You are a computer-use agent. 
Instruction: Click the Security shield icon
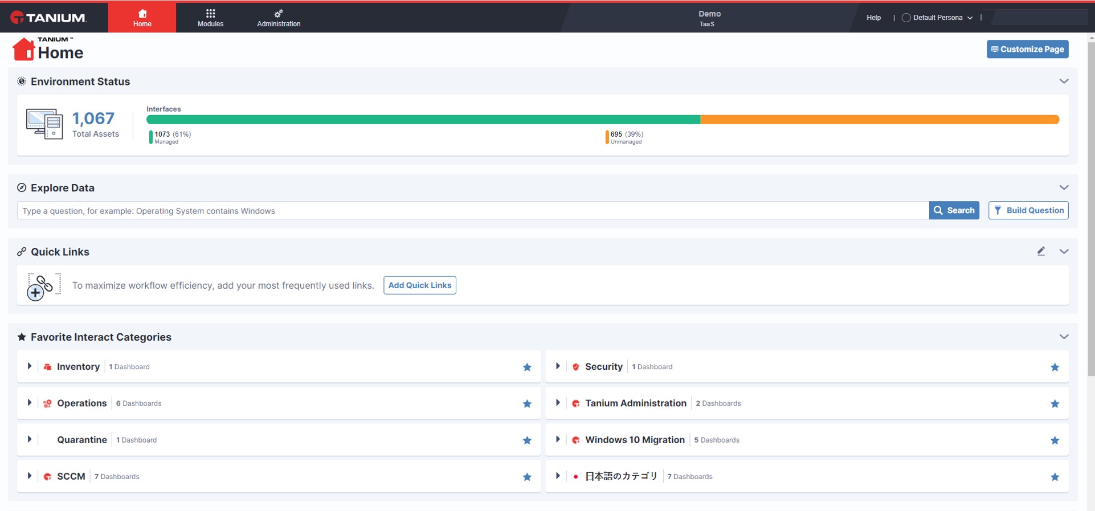click(x=575, y=367)
